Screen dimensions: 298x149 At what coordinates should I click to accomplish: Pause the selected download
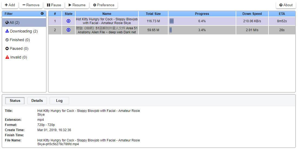click(54, 5)
